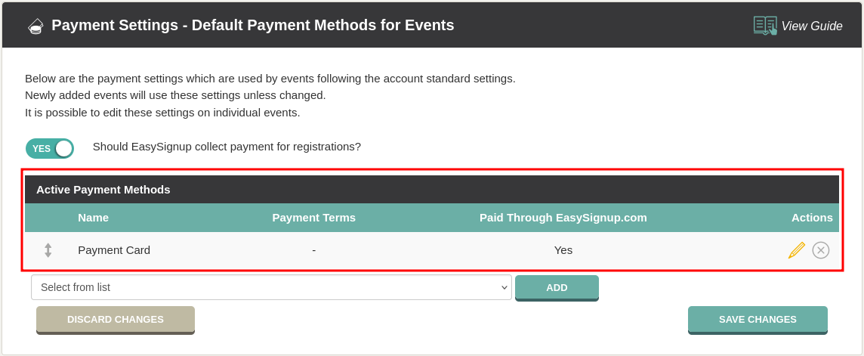Open the View Guide book icon

pos(765,26)
